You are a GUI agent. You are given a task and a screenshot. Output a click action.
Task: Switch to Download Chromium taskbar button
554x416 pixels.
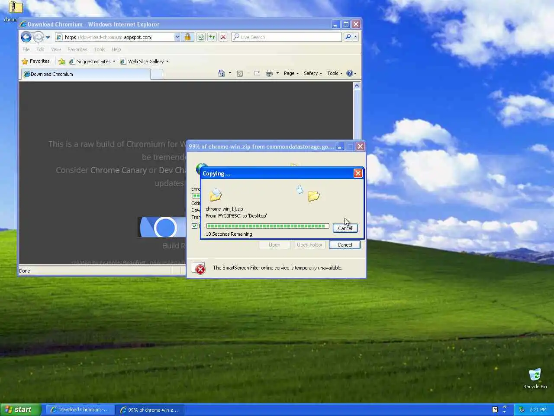click(80, 409)
